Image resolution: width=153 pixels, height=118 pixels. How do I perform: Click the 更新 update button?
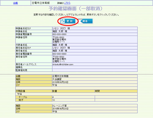click(x=68, y=21)
